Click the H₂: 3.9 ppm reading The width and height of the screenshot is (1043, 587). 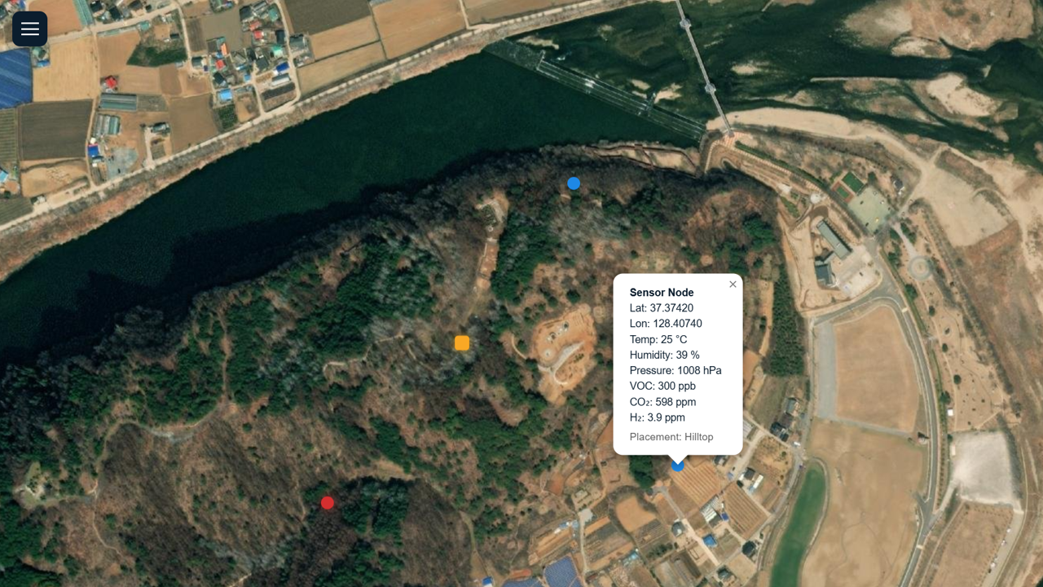[658, 417]
